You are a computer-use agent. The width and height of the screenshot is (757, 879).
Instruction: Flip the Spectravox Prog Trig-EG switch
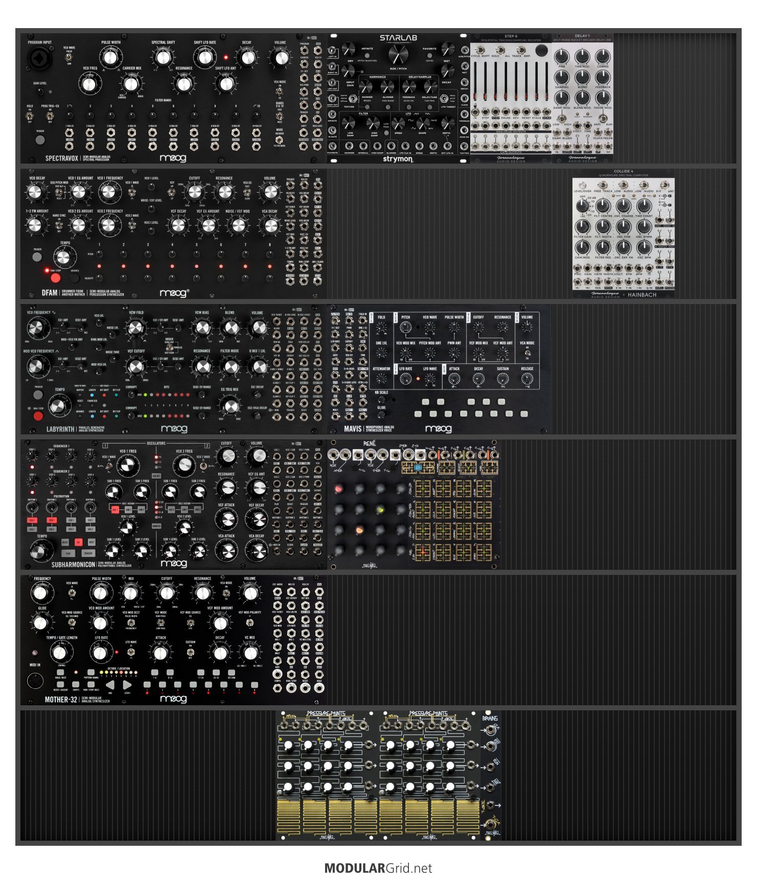pos(50,115)
